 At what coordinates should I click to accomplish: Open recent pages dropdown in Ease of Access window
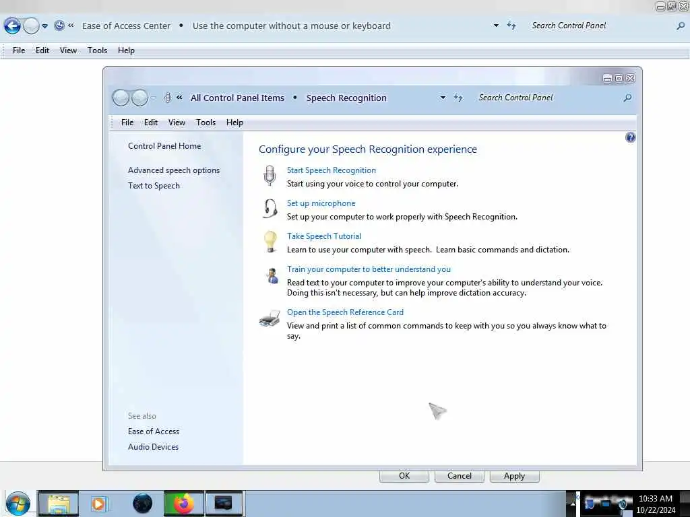click(x=44, y=26)
